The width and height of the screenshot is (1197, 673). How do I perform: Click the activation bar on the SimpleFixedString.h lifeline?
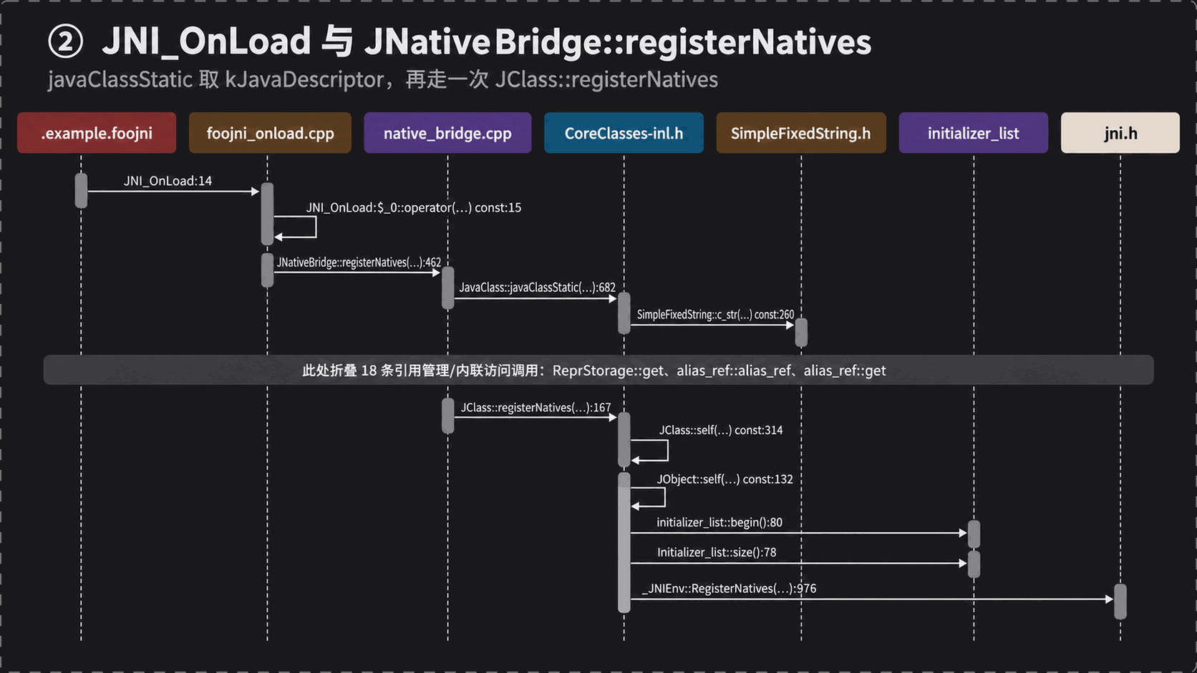click(x=801, y=333)
